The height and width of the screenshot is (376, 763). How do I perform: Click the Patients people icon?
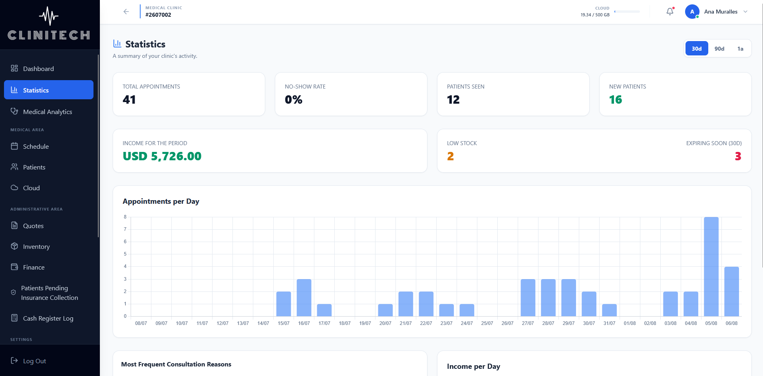click(14, 167)
